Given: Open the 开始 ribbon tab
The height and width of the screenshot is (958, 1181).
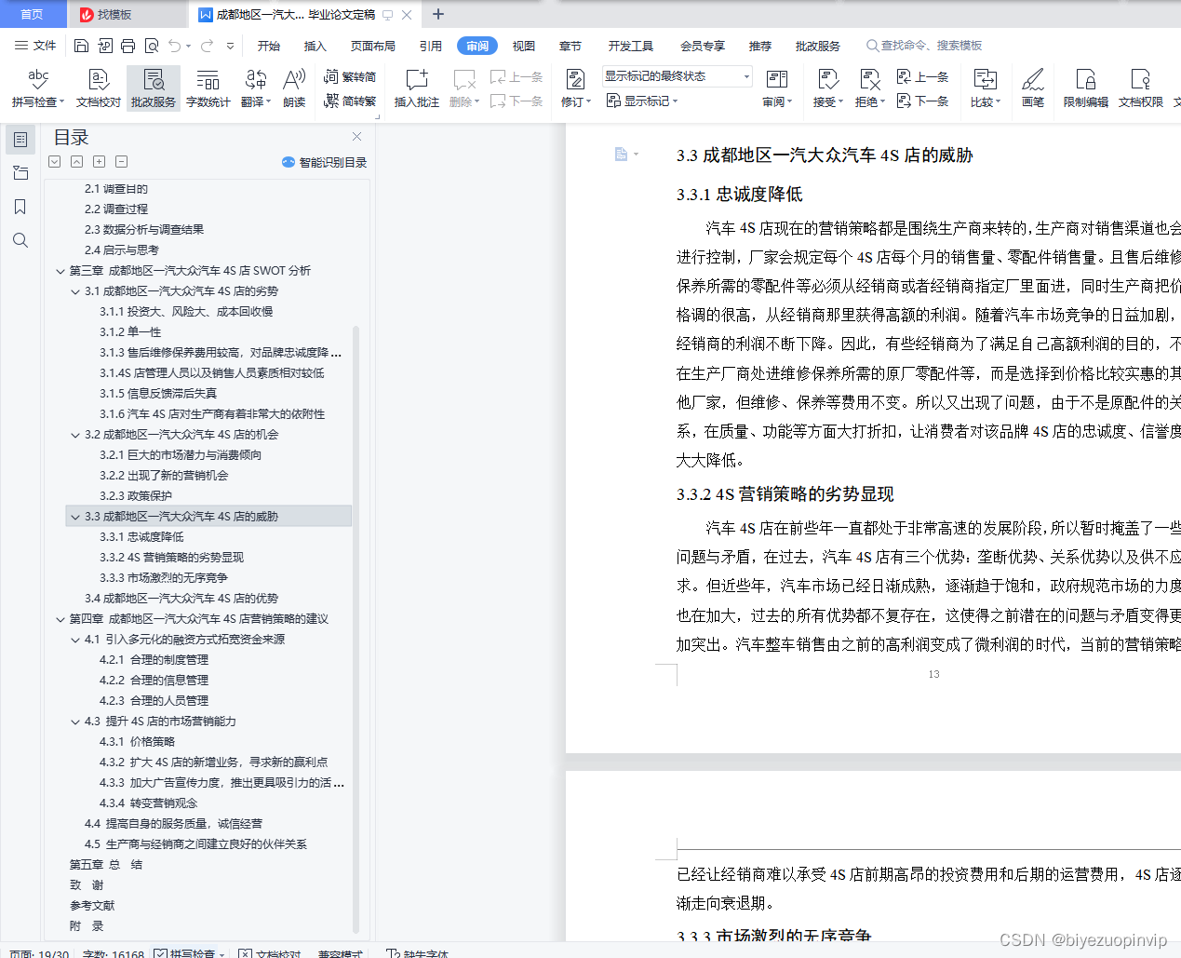Looking at the screenshot, I should pyautogui.click(x=269, y=46).
